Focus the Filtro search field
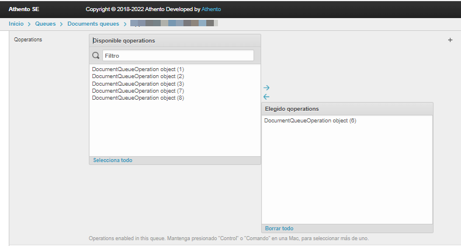 click(178, 55)
